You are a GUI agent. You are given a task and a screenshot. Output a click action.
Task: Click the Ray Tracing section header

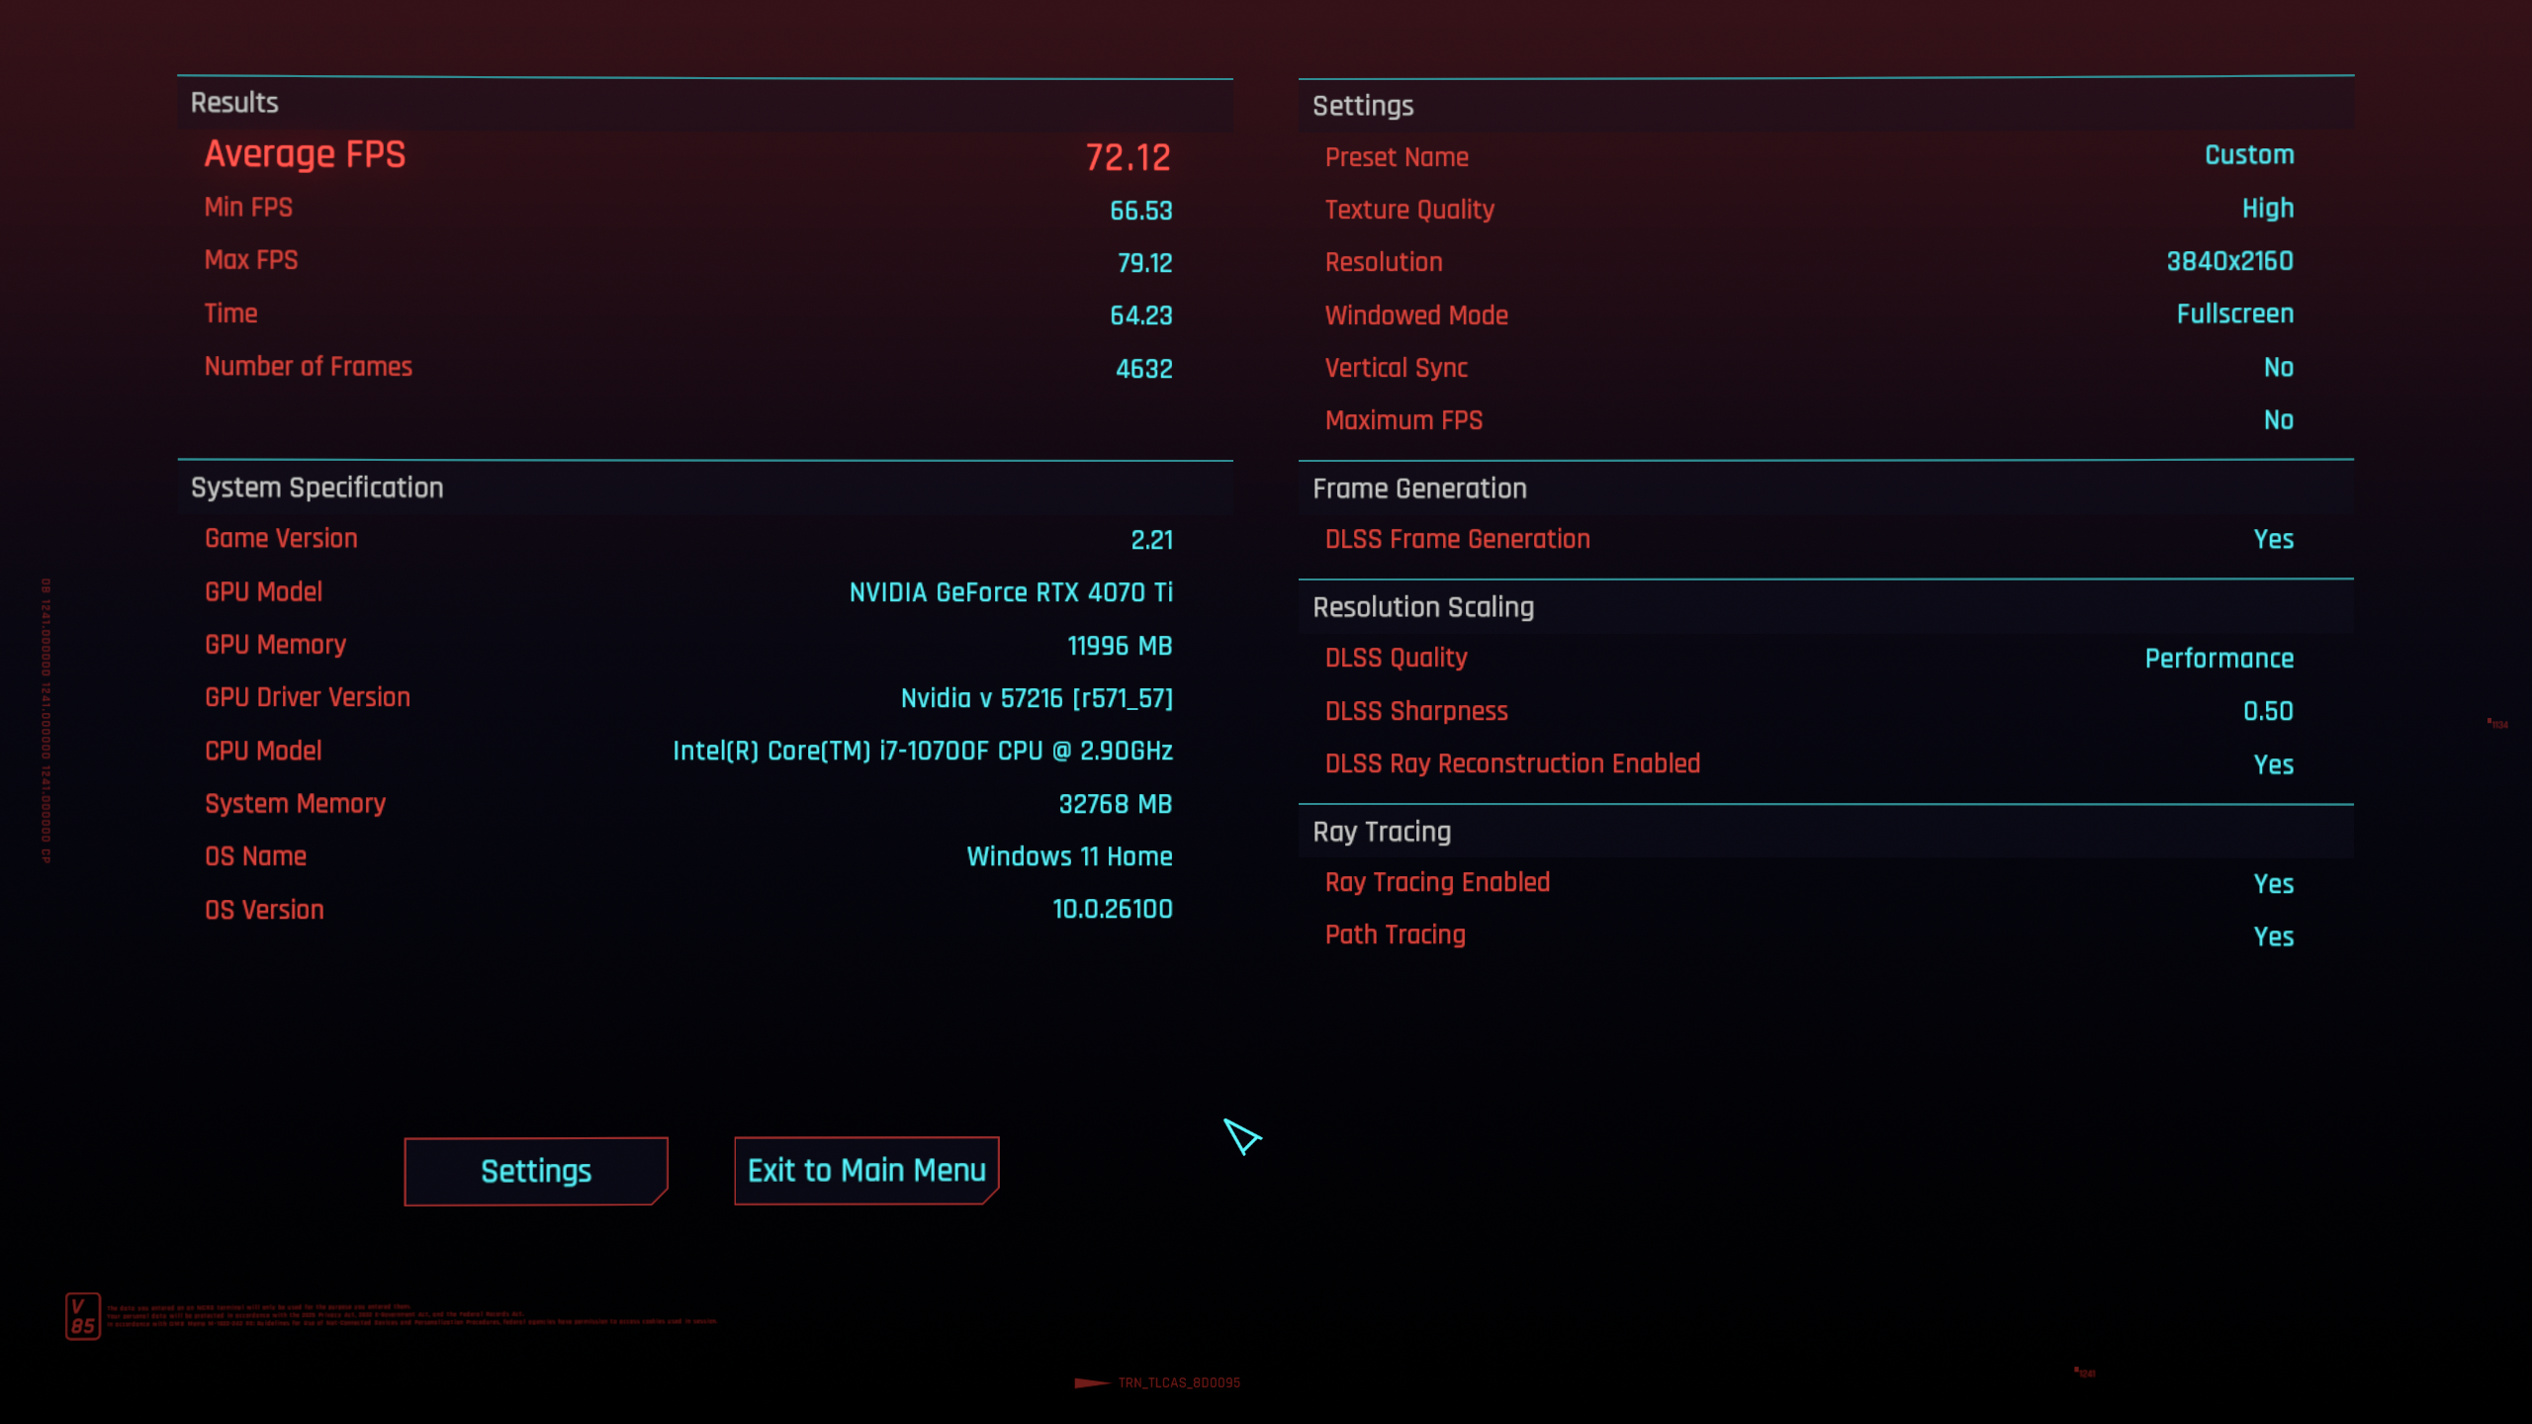pos(1381,832)
